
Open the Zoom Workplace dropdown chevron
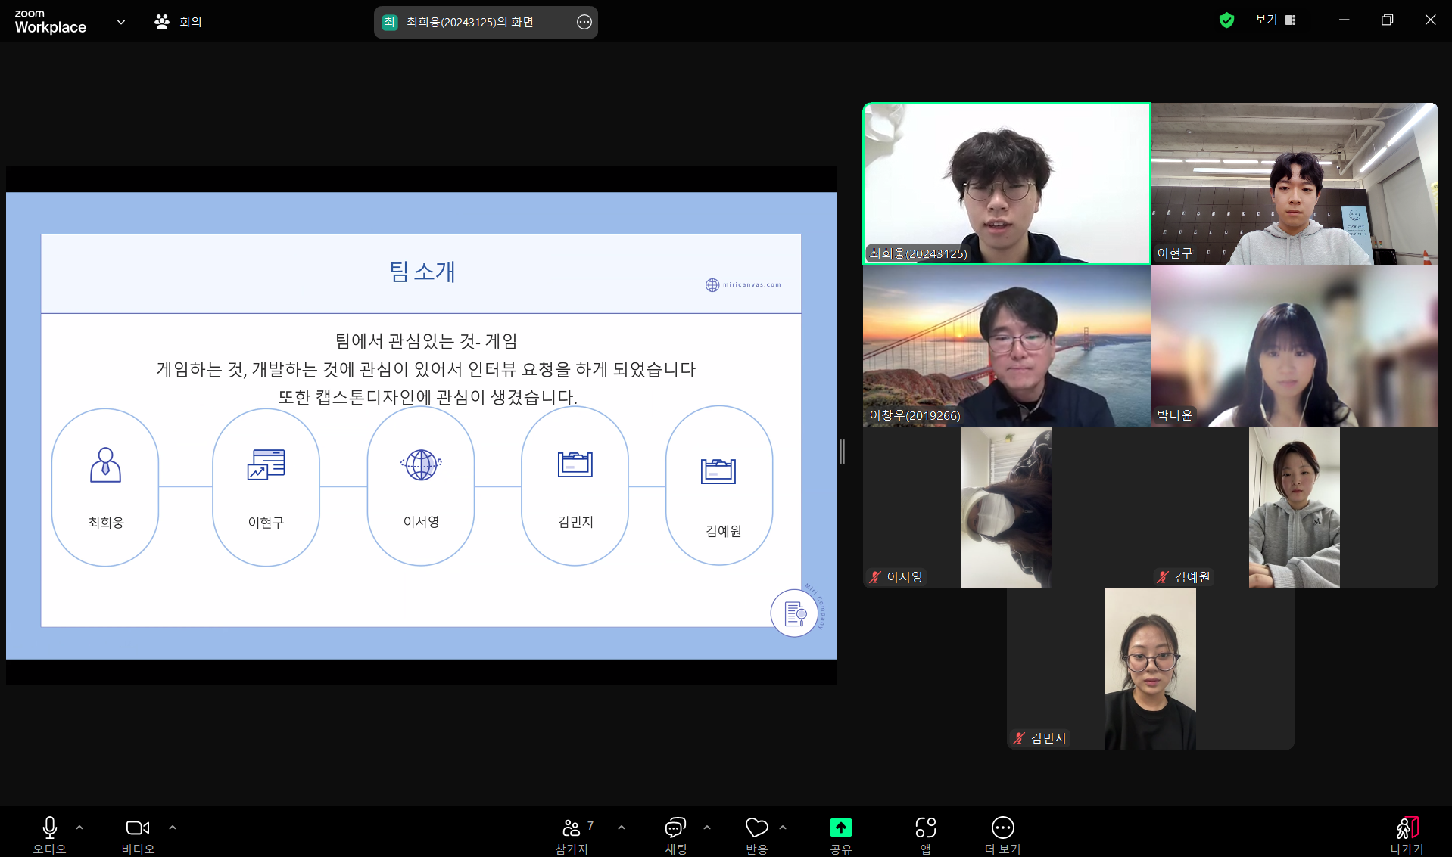[121, 22]
